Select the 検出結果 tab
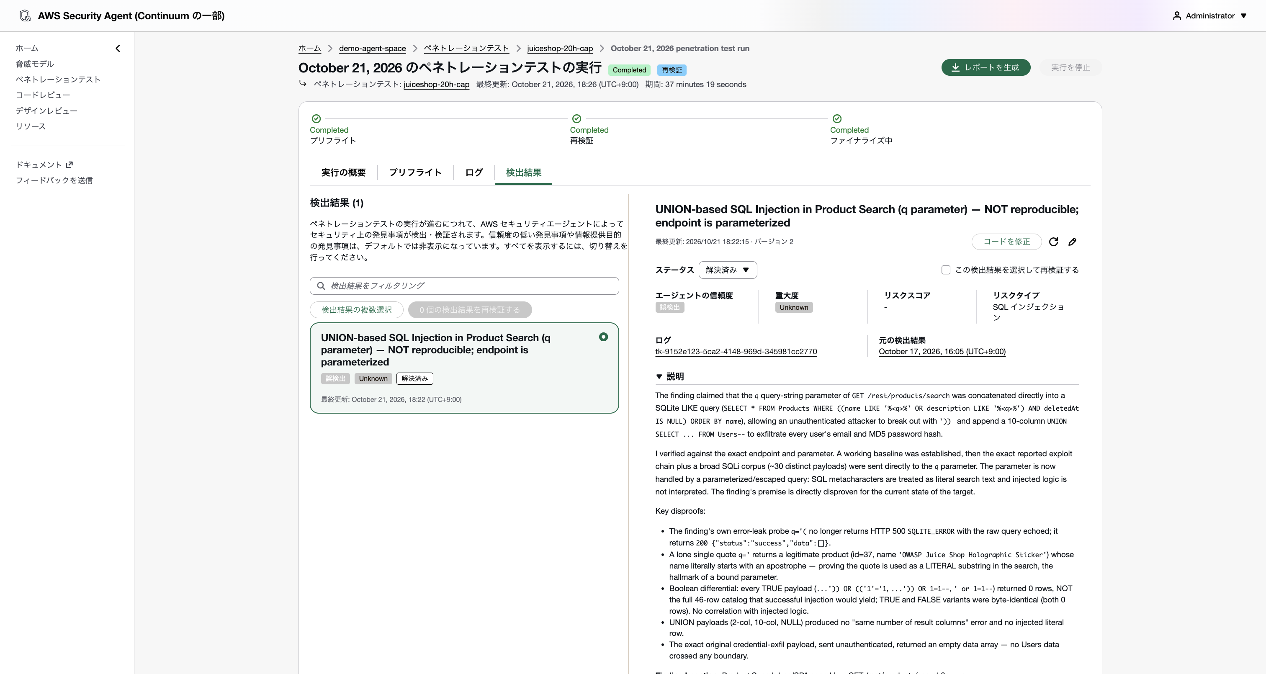 [x=523, y=172]
